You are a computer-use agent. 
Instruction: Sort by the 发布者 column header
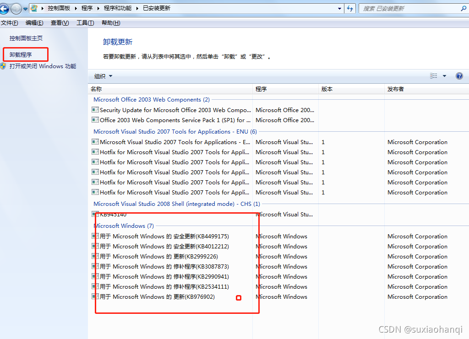[427, 89]
